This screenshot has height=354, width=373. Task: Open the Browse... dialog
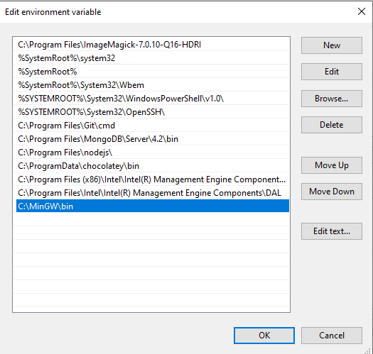click(x=332, y=99)
